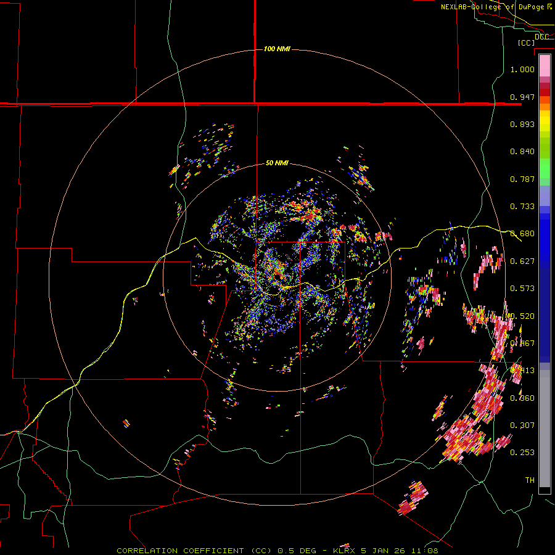Click the 0.360 color scale value

522,398
